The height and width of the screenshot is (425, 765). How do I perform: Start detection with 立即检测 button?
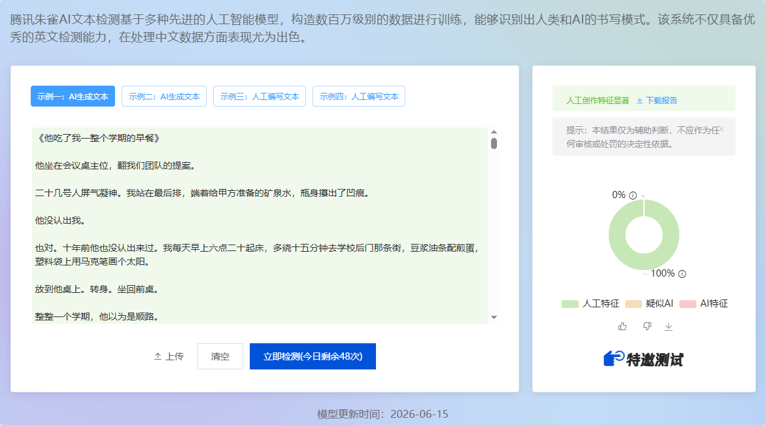point(313,356)
